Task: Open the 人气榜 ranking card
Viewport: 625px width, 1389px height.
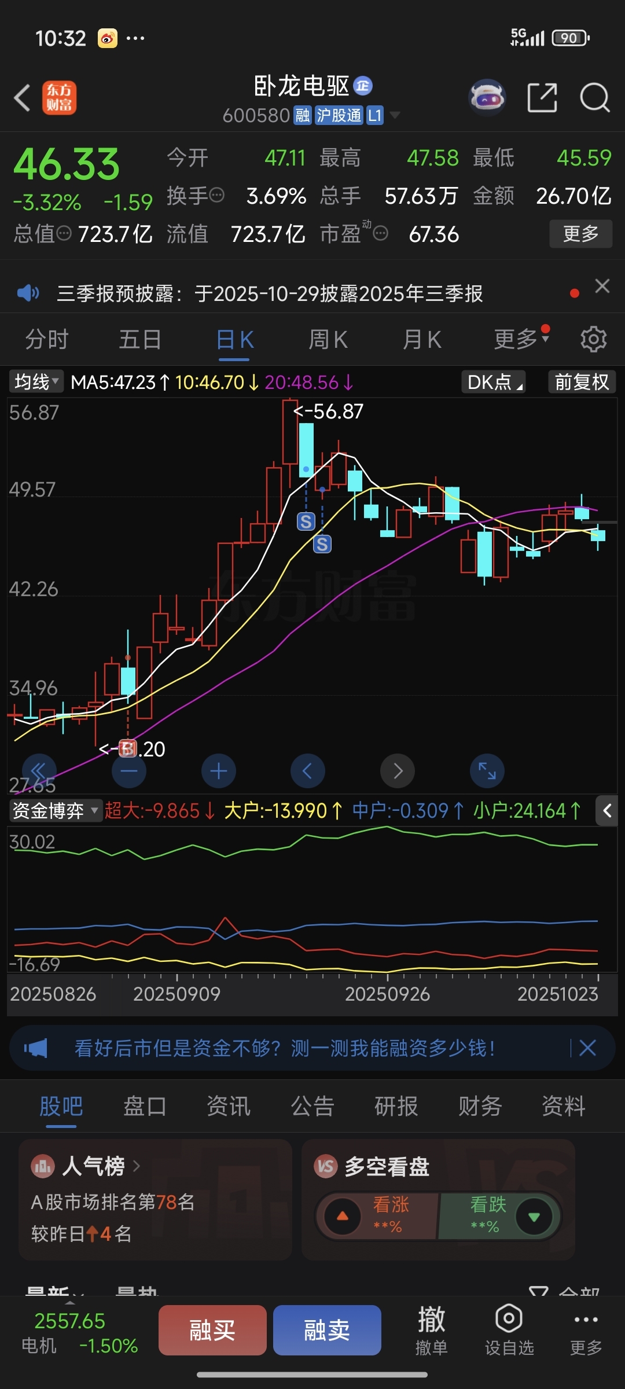Action: tap(155, 1199)
